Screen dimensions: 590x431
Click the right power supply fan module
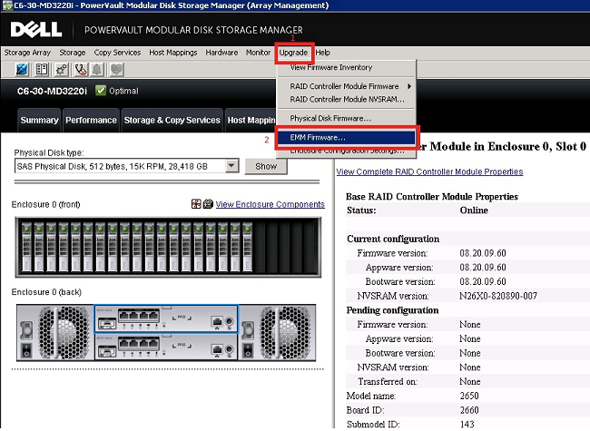tap(284, 332)
